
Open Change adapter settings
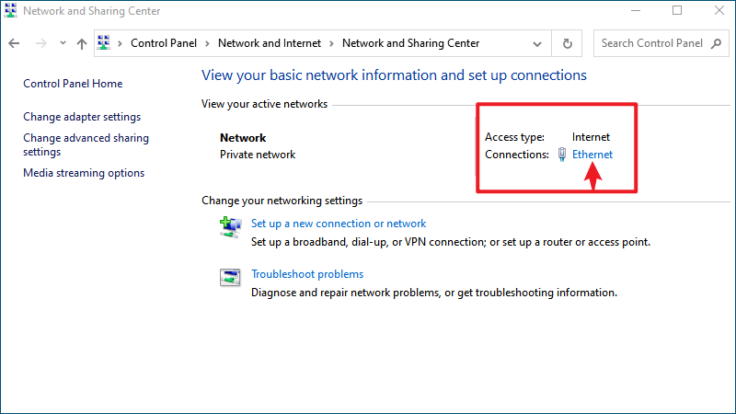[82, 117]
